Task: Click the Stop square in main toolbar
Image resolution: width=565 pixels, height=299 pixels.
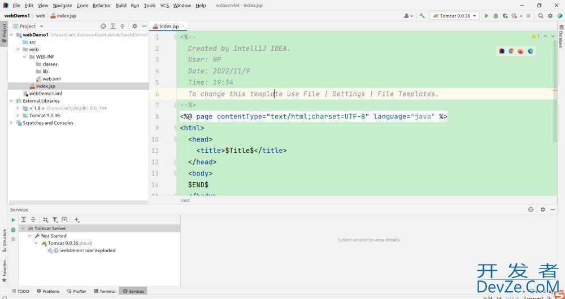Action: point(529,16)
